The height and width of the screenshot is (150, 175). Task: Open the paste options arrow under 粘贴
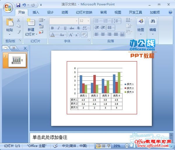10,34
